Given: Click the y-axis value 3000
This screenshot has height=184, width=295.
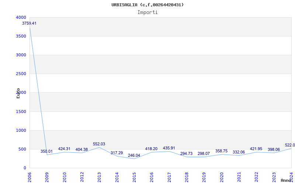Looking at the screenshot, I should (21, 55).
